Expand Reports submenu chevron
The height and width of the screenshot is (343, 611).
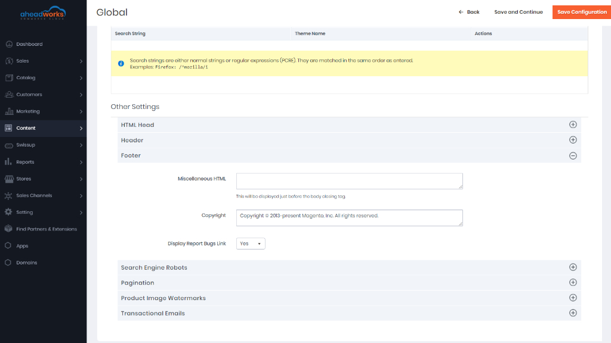click(81, 162)
